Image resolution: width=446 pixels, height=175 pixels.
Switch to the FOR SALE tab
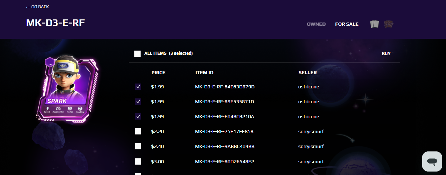tap(347, 24)
